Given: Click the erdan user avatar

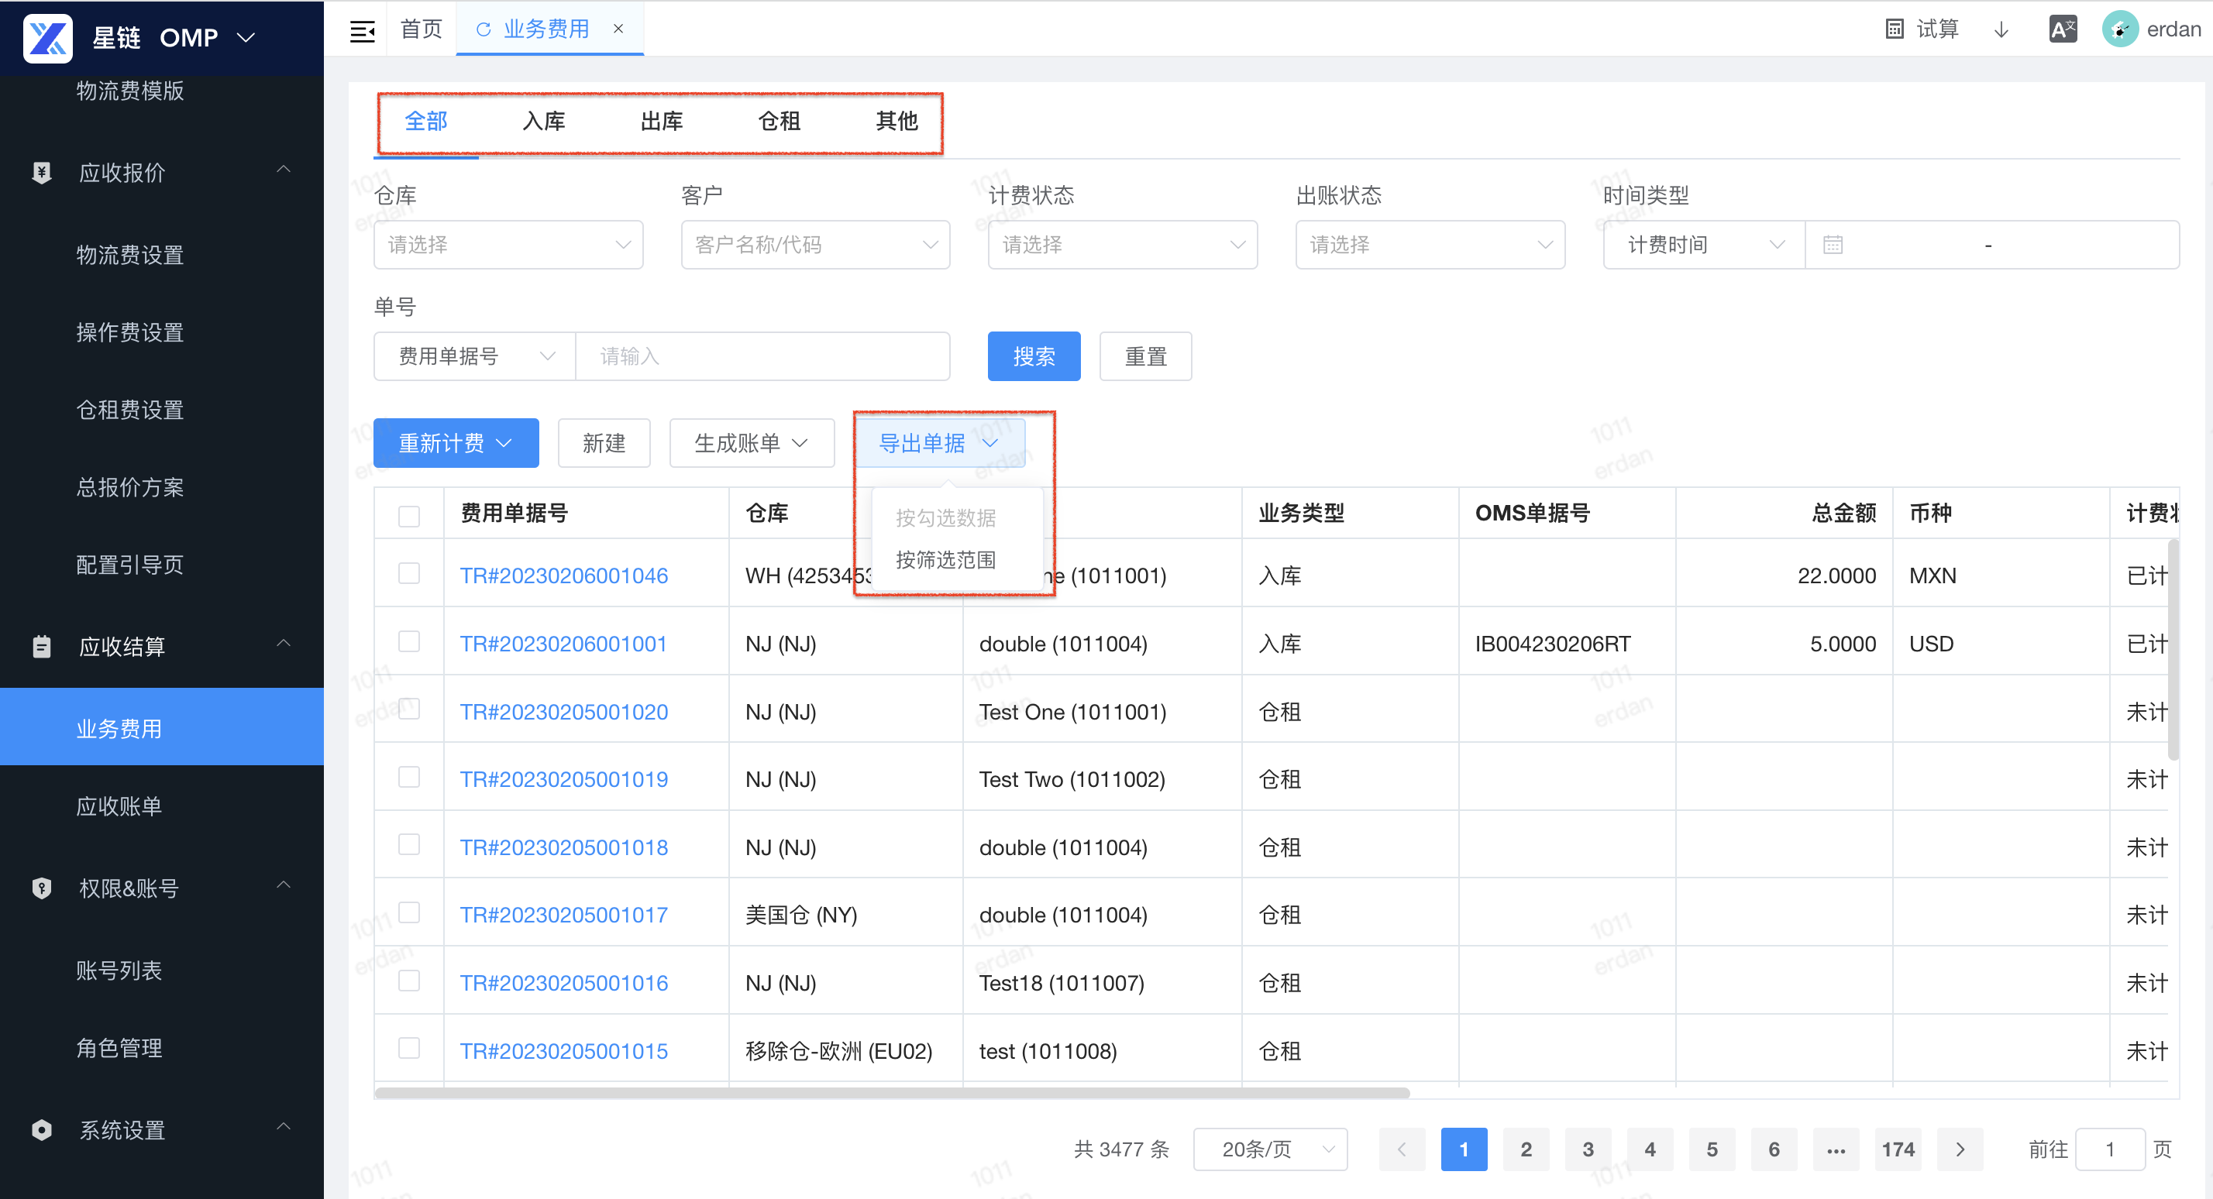Looking at the screenshot, I should click(2119, 29).
